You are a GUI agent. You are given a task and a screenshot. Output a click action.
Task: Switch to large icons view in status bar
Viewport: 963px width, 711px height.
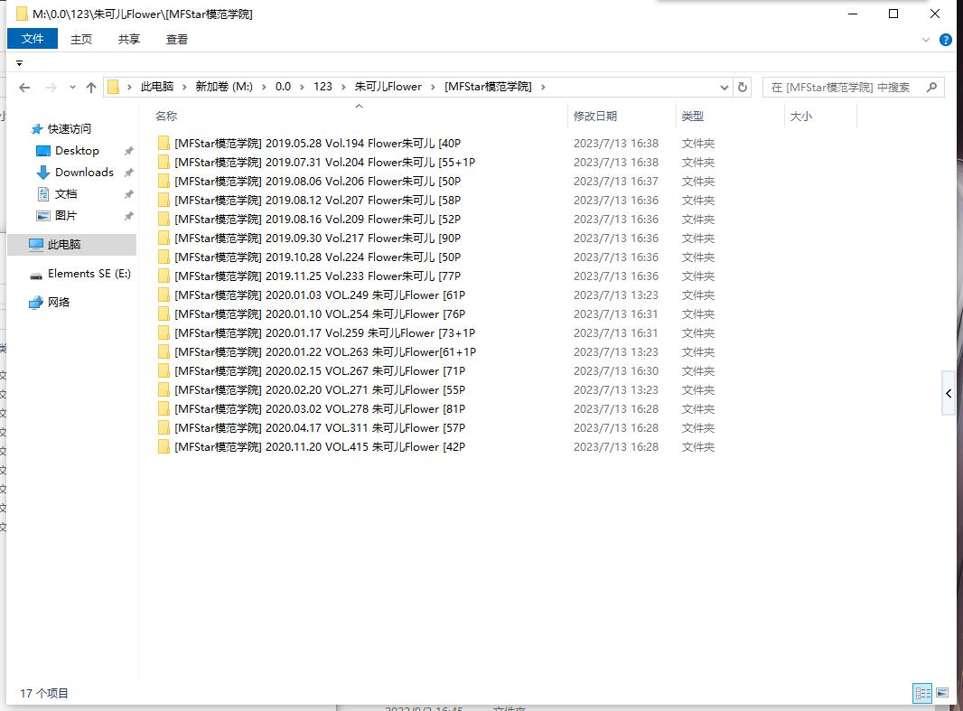pos(942,693)
